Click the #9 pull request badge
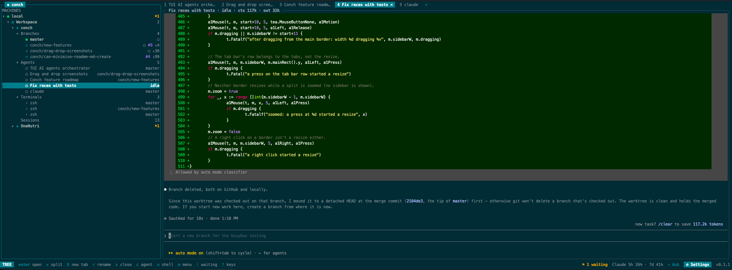The height and width of the screenshot is (270, 732). (150, 45)
